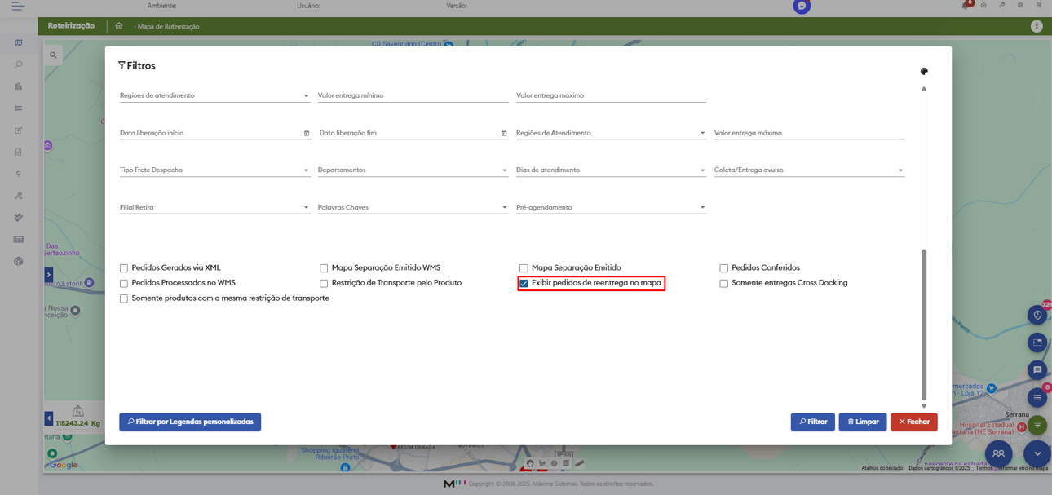The image size is (1052, 495).
Task: Click the color palette icon in Filtros
Action: coord(924,72)
